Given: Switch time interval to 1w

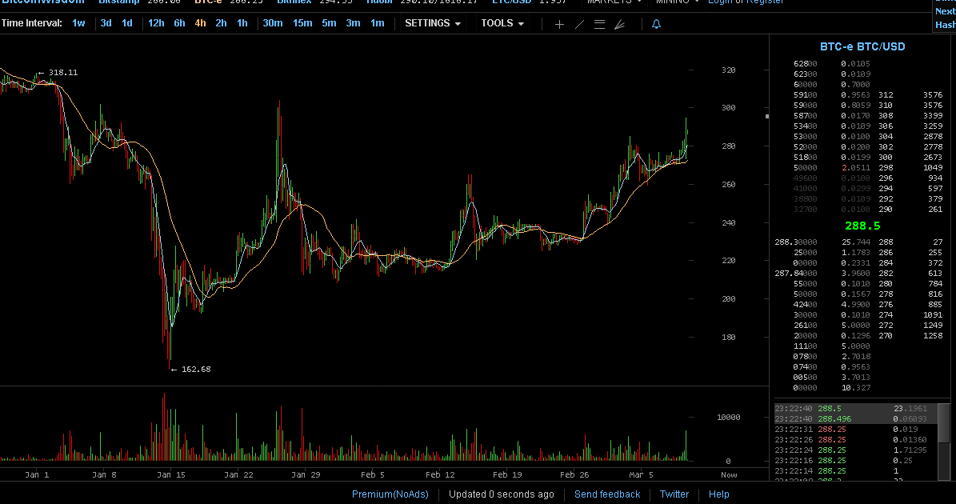Looking at the screenshot, I should pyautogui.click(x=78, y=23).
